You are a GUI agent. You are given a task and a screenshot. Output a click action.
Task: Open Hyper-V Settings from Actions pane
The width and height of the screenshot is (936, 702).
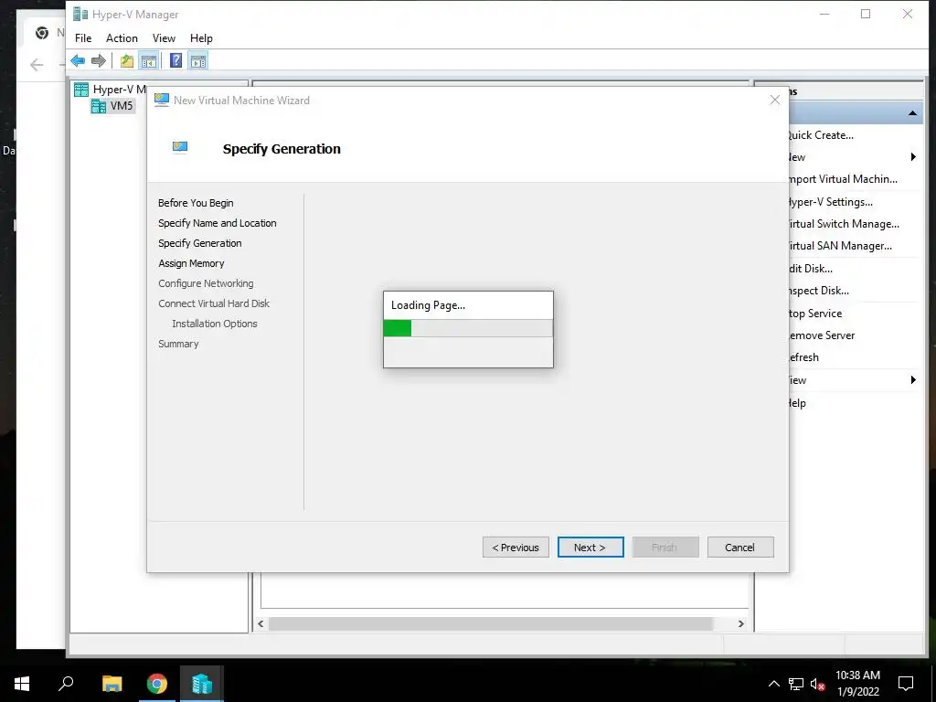pos(830,202)
